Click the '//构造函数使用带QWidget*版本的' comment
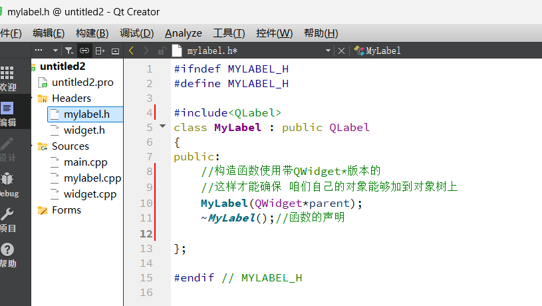This screenshot has height=306, width=542. coord(291,171)
